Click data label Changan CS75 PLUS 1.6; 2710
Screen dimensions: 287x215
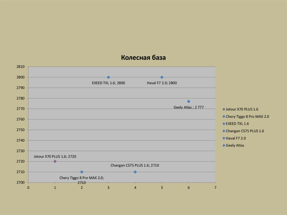(x=135, y=165)
